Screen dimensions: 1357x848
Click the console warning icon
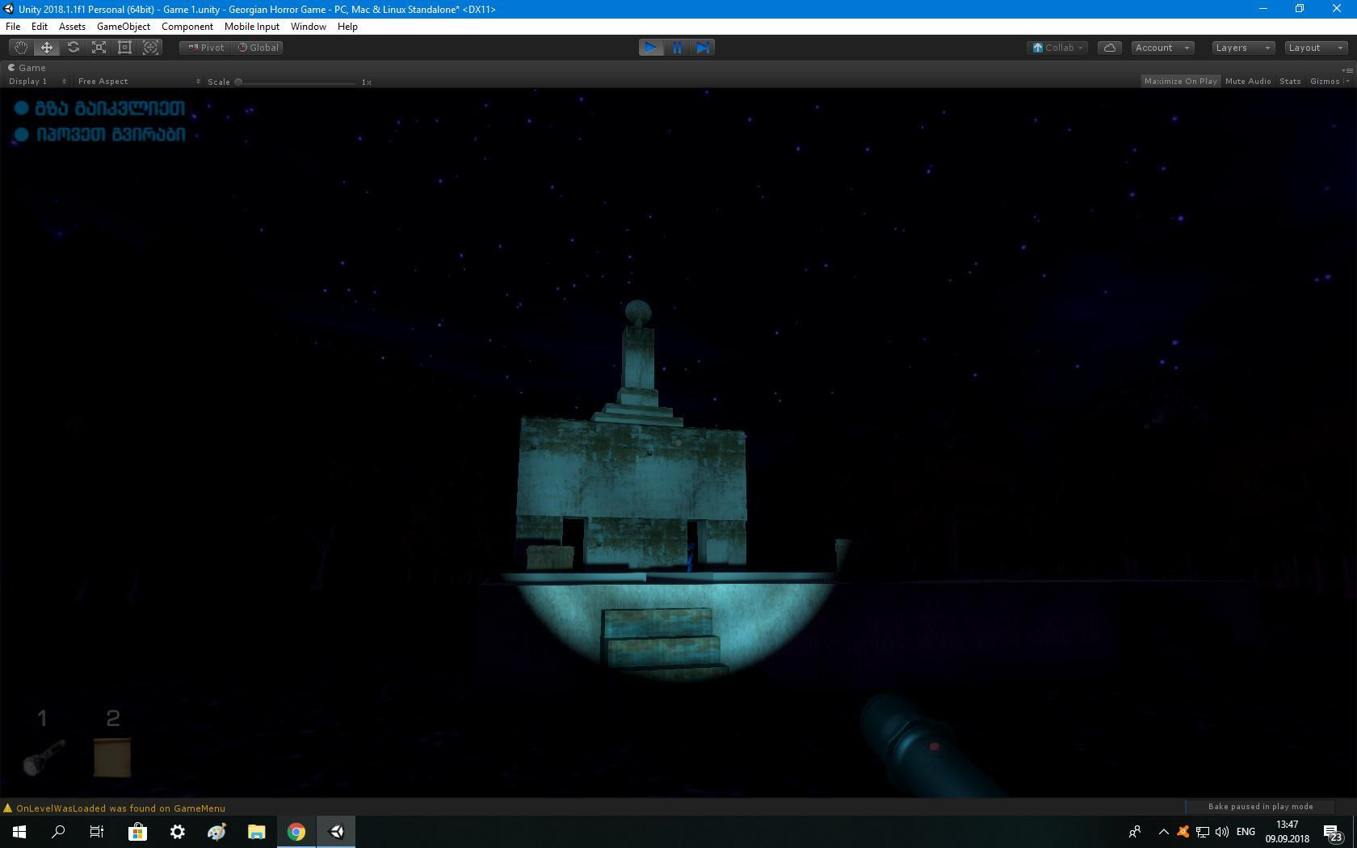(8, 808)
